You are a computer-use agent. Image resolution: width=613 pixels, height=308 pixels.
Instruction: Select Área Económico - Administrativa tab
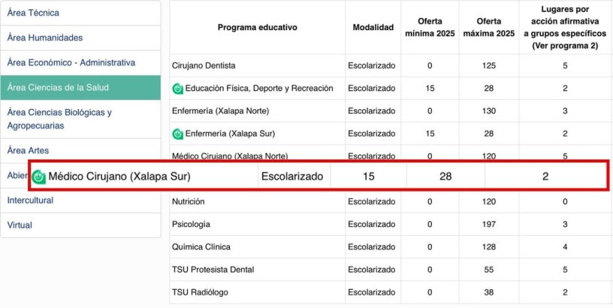[71, 62]
